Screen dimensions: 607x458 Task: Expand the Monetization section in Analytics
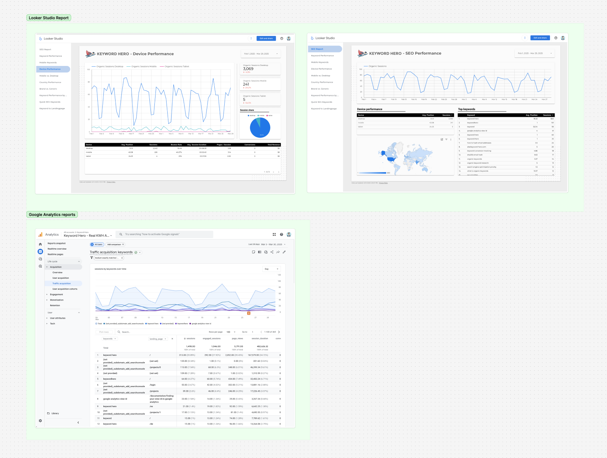point(47,300)
